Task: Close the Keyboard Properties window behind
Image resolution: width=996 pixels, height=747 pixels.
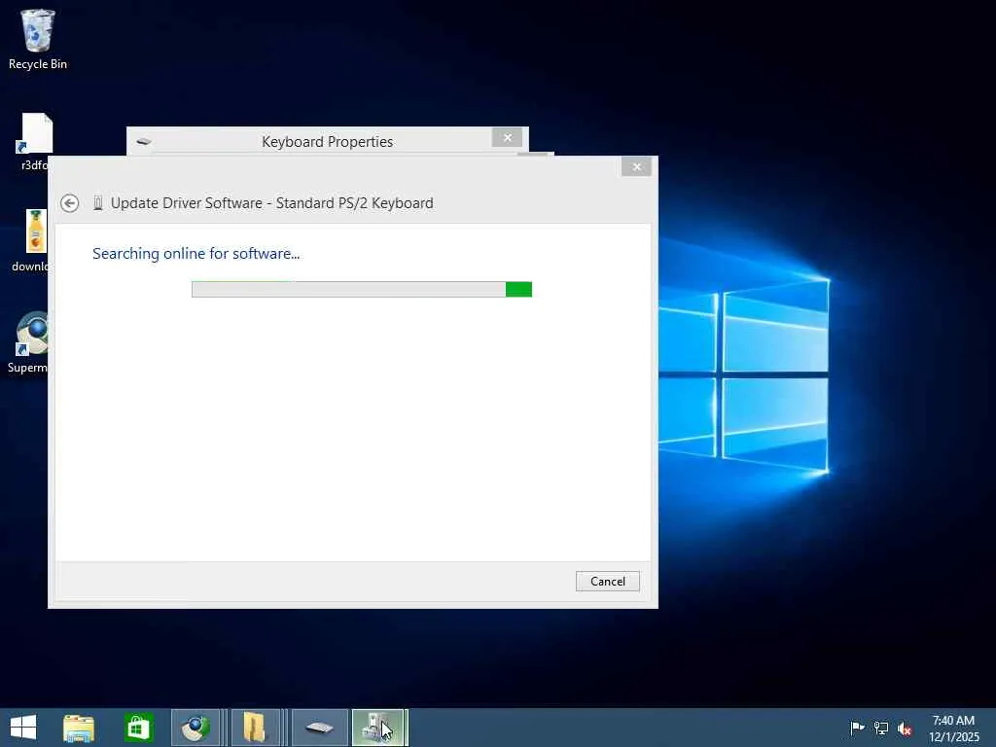Action: (507, 137)
